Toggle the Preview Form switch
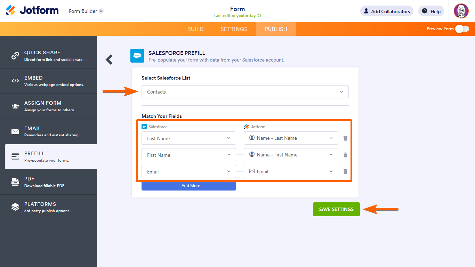The width and height of the screenshot is (475, 267). tap(462, 29)
